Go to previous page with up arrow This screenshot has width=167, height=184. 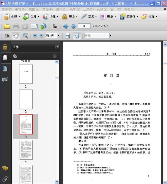[x=66, y=26]
